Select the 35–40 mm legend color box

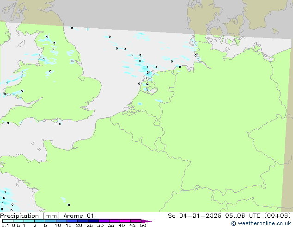click(x=115, y=221)
